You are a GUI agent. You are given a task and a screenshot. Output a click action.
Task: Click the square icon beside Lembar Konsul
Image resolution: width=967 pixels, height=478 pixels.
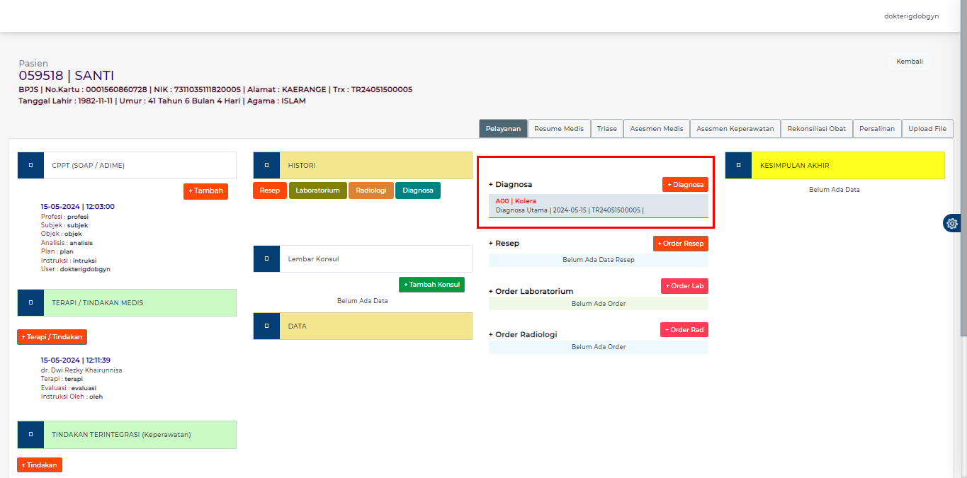[266, 258]
